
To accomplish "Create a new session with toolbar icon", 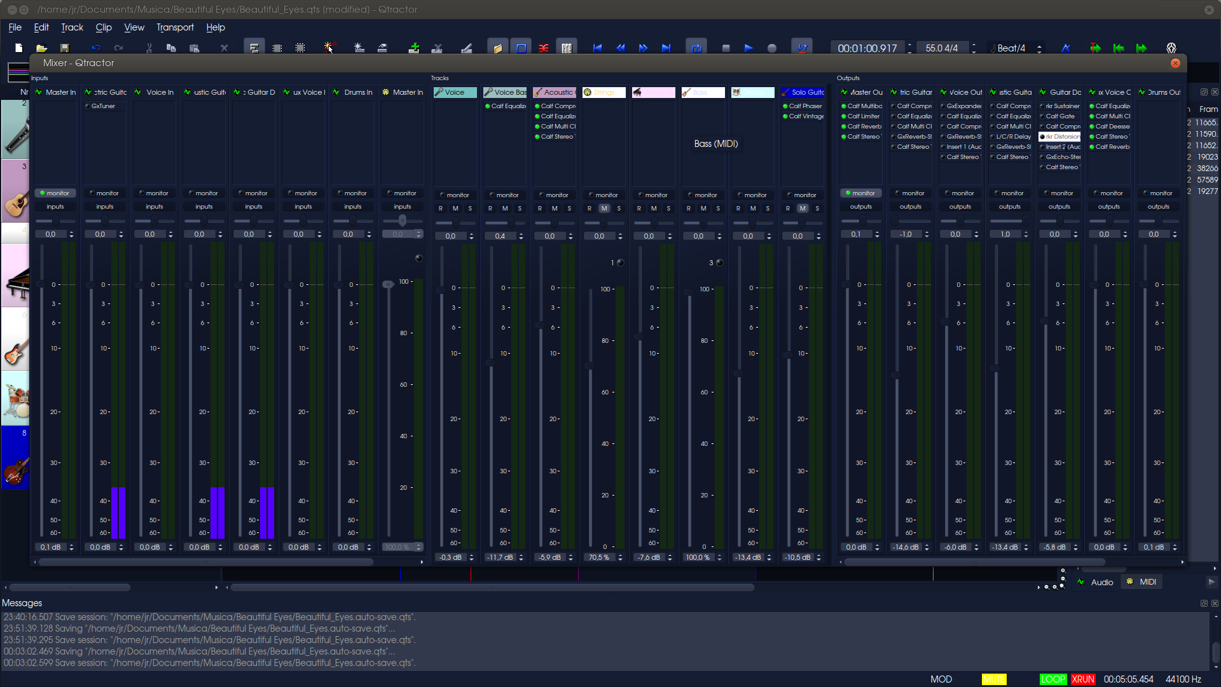I will click(x=19, y=48).
